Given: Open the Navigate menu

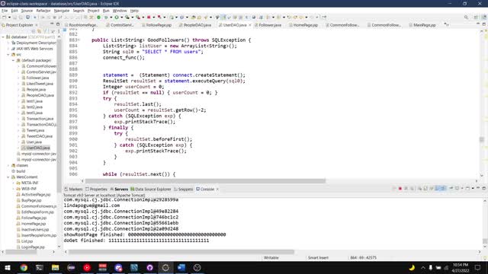Looking at the screenshot, I should tap(62, 11).
